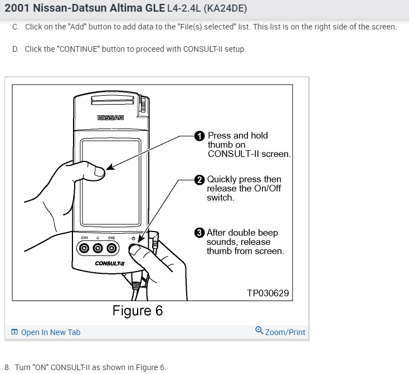Click callout number 2 in the figure
409x374 pixels.
(x=199, y=180)
